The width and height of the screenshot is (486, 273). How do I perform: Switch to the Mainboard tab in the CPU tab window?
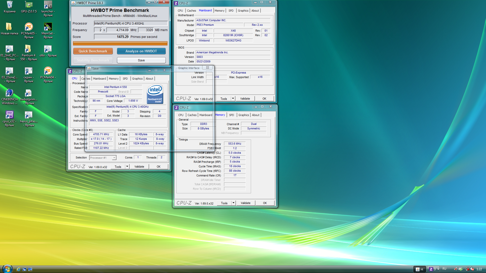(x=99, y=79)
